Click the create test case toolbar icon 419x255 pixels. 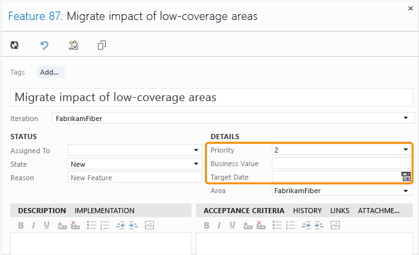[73, 45]
